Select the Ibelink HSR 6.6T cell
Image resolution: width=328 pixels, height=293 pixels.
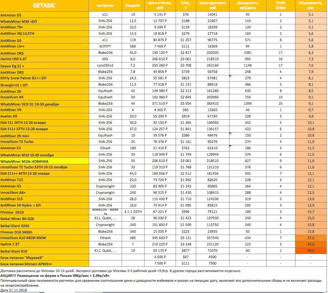coord(44,59)
